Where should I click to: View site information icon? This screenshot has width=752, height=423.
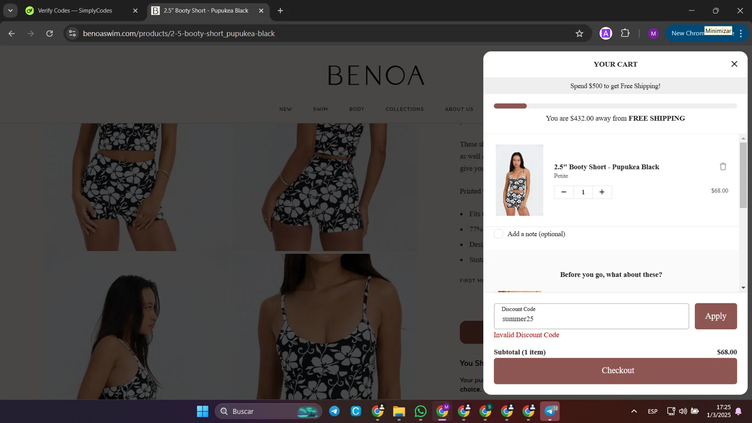[72, 34]
